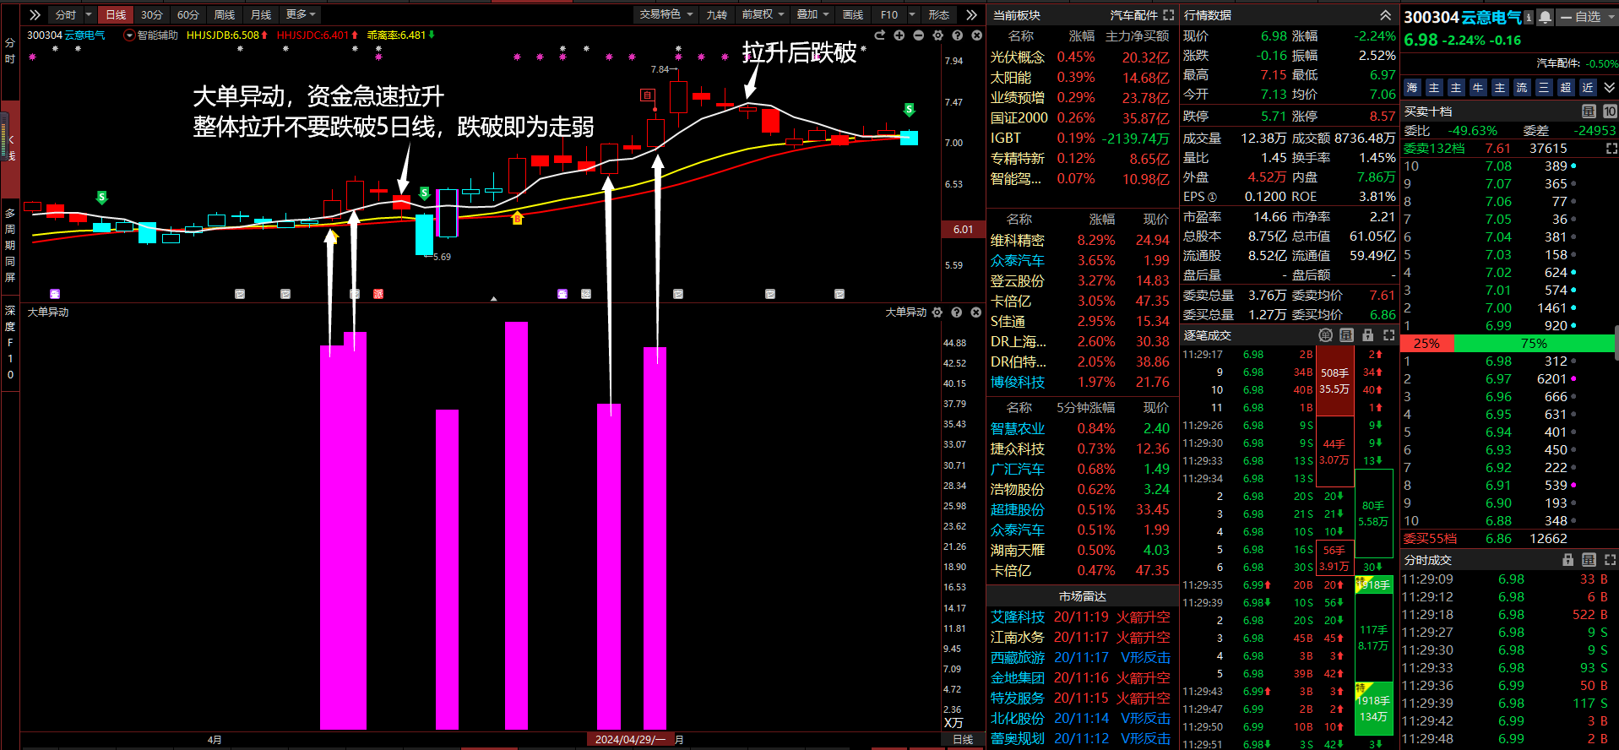Expand the left chart panel chevron
The height and width of the screenshot is (750, 1619).
pos(35,14)
